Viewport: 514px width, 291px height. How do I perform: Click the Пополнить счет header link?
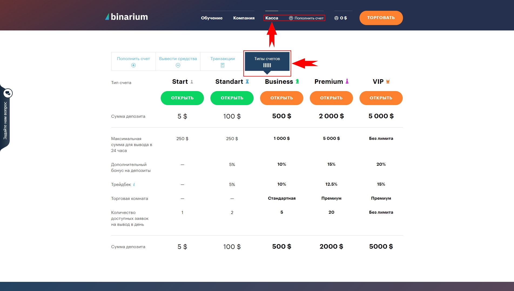click(x=306, y=18)
